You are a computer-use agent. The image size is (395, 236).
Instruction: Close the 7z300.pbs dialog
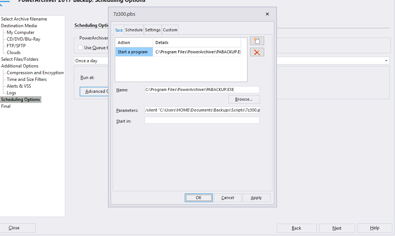point(267,14)
